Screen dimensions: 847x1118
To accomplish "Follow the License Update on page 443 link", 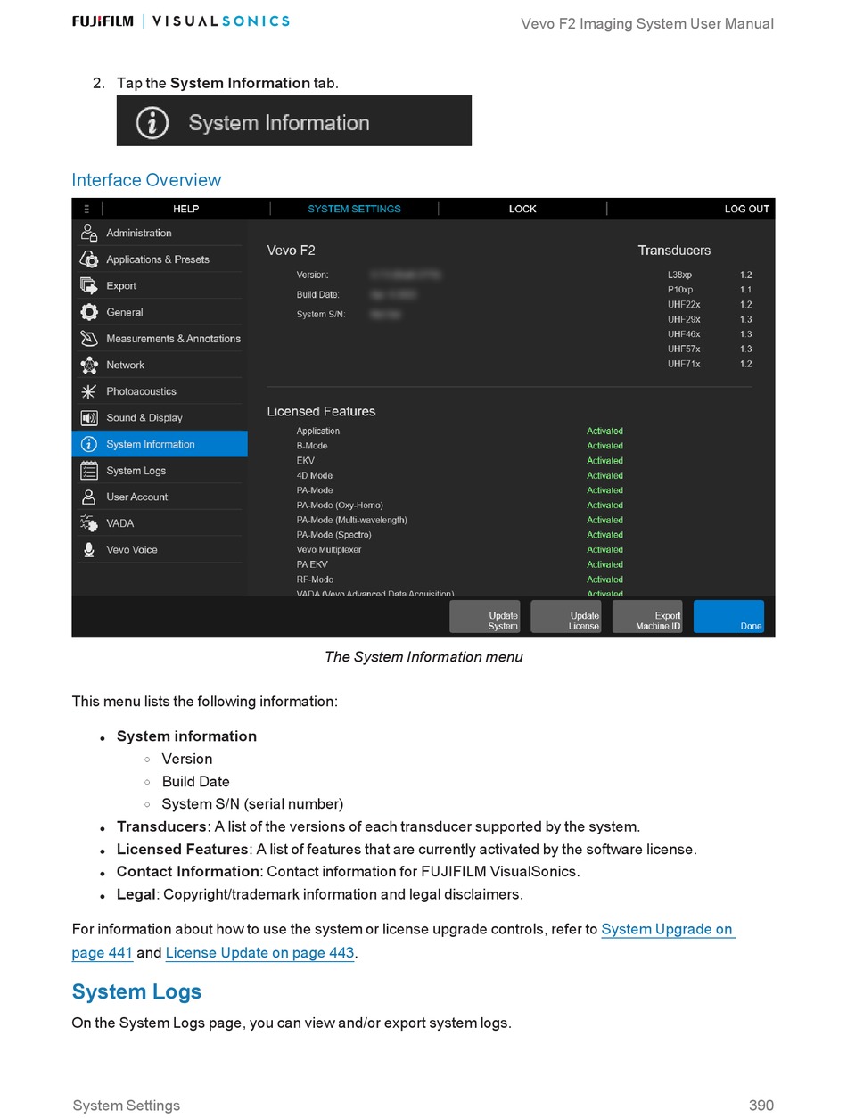I will [x=260, y=953].
